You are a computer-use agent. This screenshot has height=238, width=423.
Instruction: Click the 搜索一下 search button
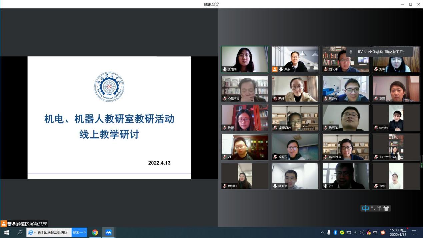(79, 232)
